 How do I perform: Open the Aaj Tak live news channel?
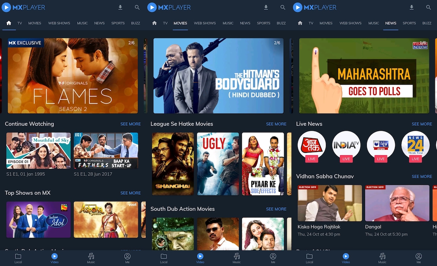[311, 145]
